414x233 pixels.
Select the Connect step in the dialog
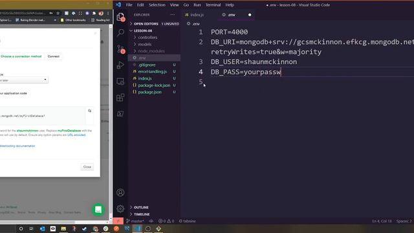pos(53,56)
